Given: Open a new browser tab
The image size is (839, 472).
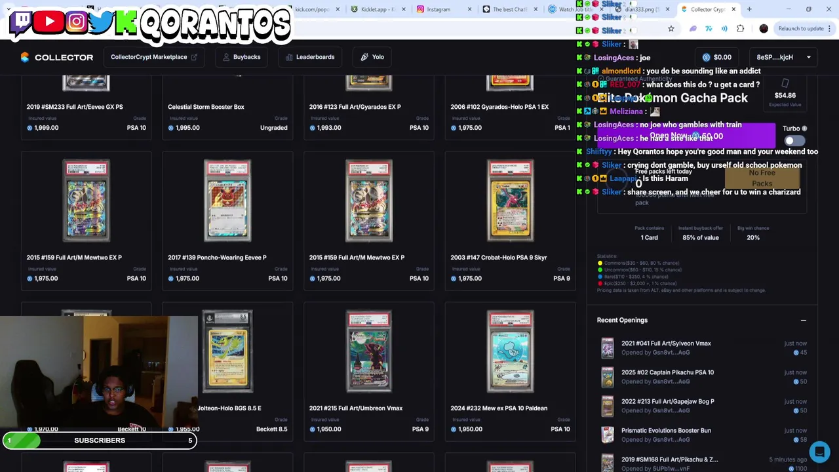Looking at the screenshot, I should coord(749,9).
